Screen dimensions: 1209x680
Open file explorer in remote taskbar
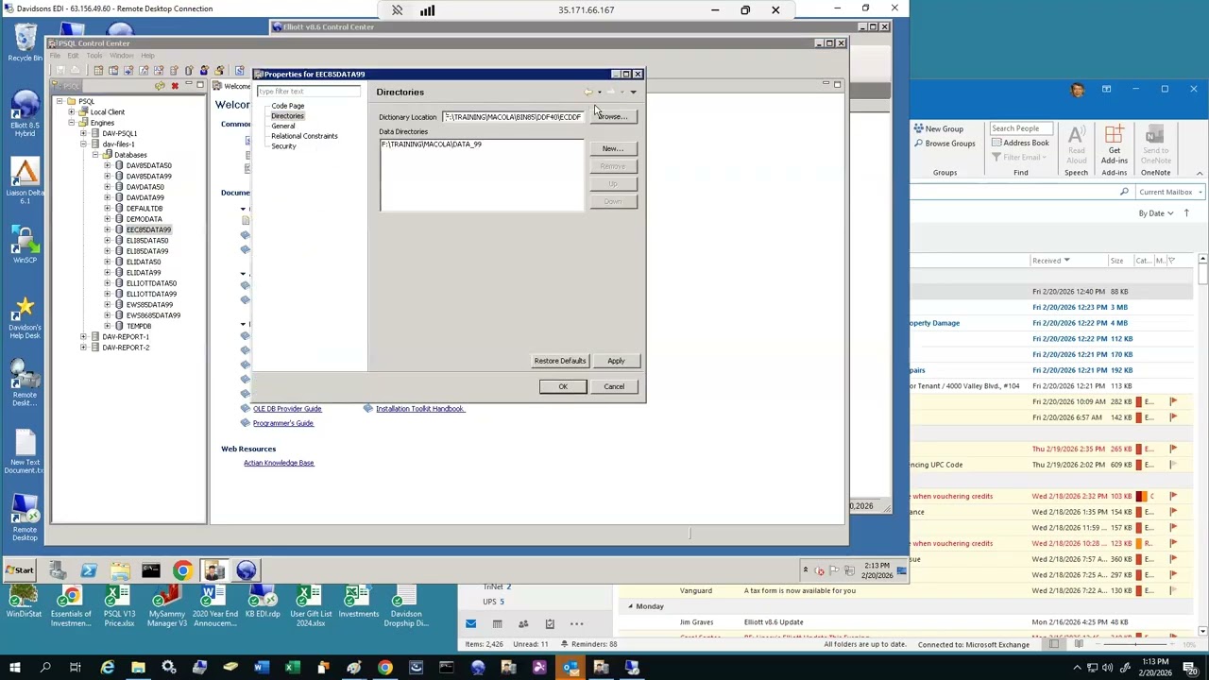(120, 570)
